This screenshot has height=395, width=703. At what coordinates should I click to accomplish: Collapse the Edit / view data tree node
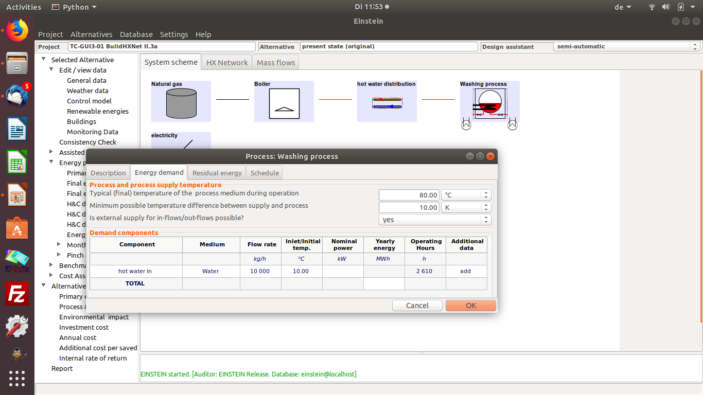click(x=51, y=69)
